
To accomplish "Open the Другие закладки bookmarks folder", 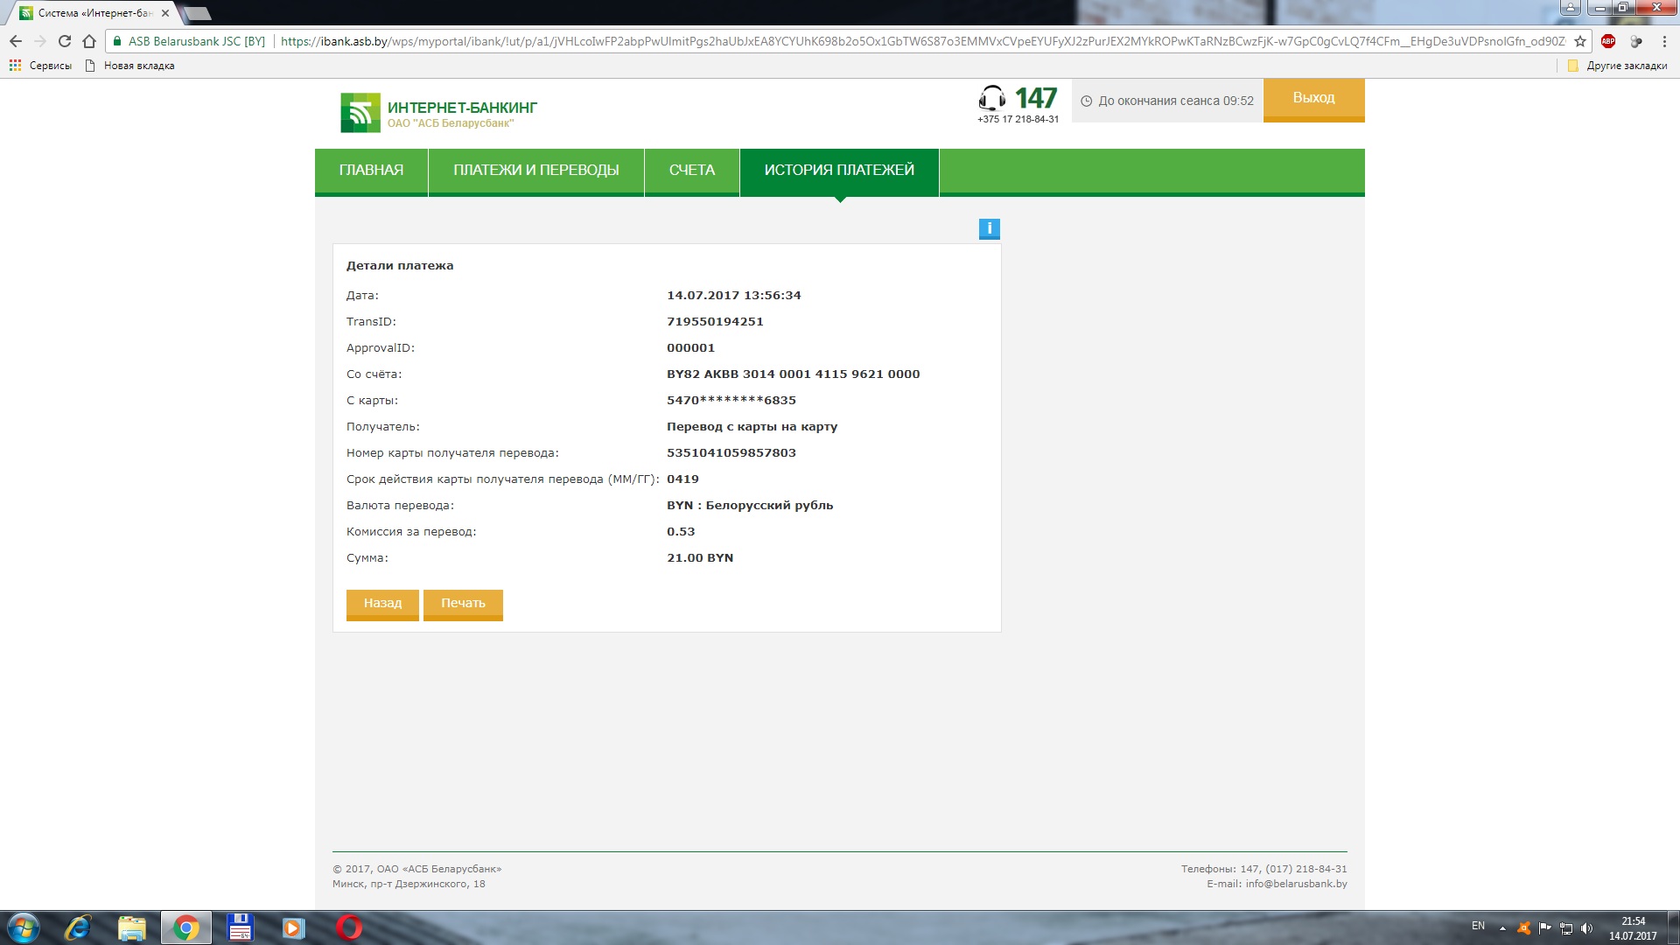I will [x=1618, y=66].
